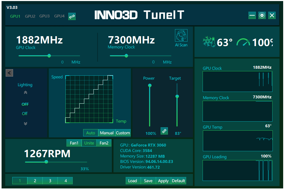The image size is (285, 190).
Task: Reset settings with the Default button
Action: coord(179,181)
